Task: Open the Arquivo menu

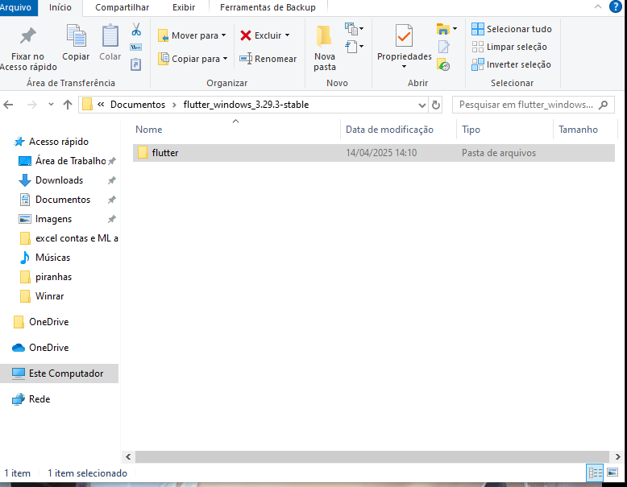Action: point(17,7)
